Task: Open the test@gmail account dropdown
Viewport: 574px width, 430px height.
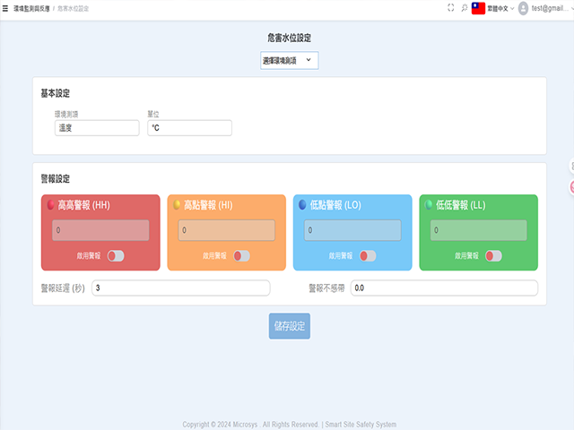Action: [x=551, y=8]
